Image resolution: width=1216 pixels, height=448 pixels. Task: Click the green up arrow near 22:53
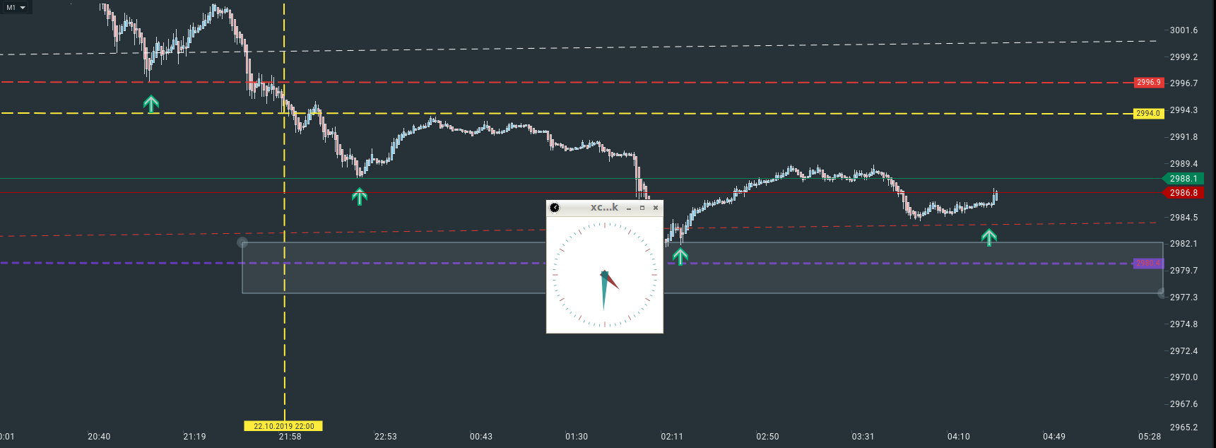tap(360, 196)
